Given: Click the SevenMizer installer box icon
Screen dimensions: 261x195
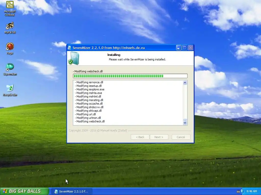Looking at the screenshot, I should [x=74, y=58].
